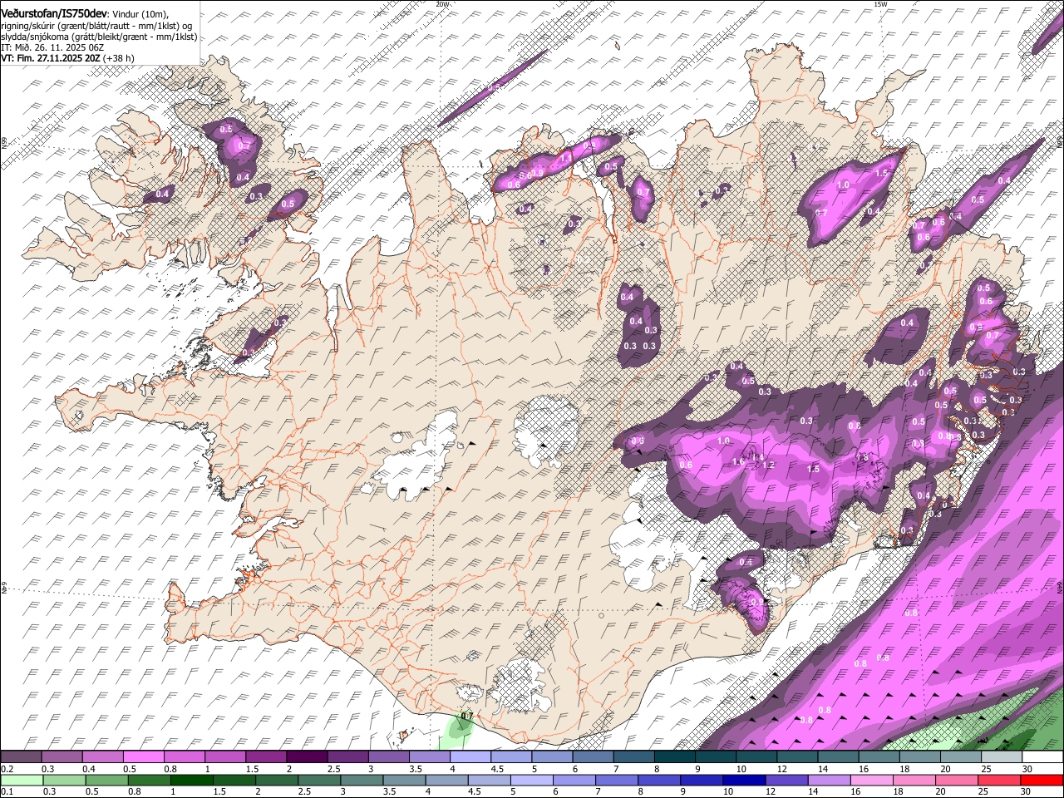The image size is (1064, 798).
Task: Click the '3.5' label in the lower legend
Action: point(389,791)
